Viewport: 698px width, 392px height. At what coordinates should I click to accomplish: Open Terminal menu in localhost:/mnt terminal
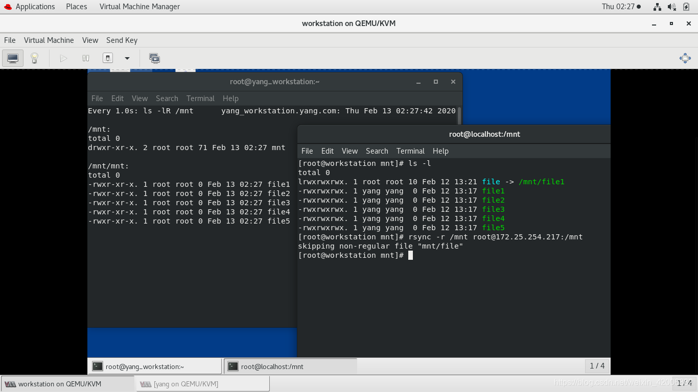point(410,151)
